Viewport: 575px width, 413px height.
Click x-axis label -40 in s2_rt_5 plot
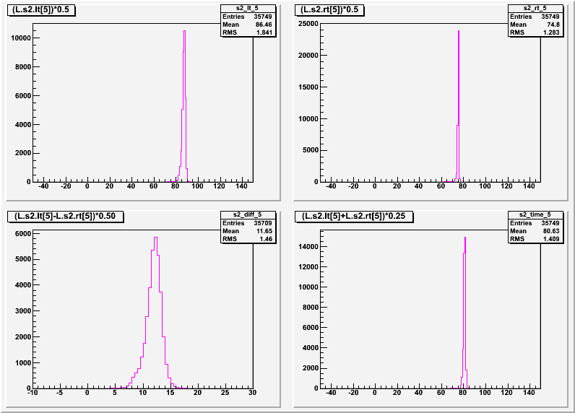coord(331,186)
